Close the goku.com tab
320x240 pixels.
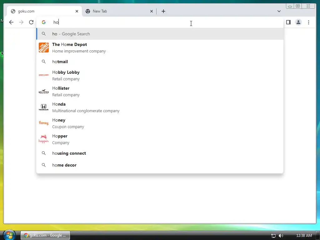[77, 11]
